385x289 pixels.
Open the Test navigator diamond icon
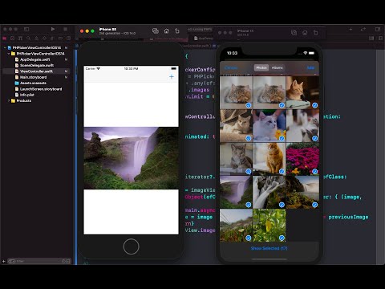(44, 39)
